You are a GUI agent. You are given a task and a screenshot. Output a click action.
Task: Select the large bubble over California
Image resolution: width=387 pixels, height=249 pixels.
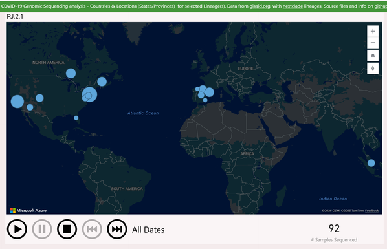17,102
